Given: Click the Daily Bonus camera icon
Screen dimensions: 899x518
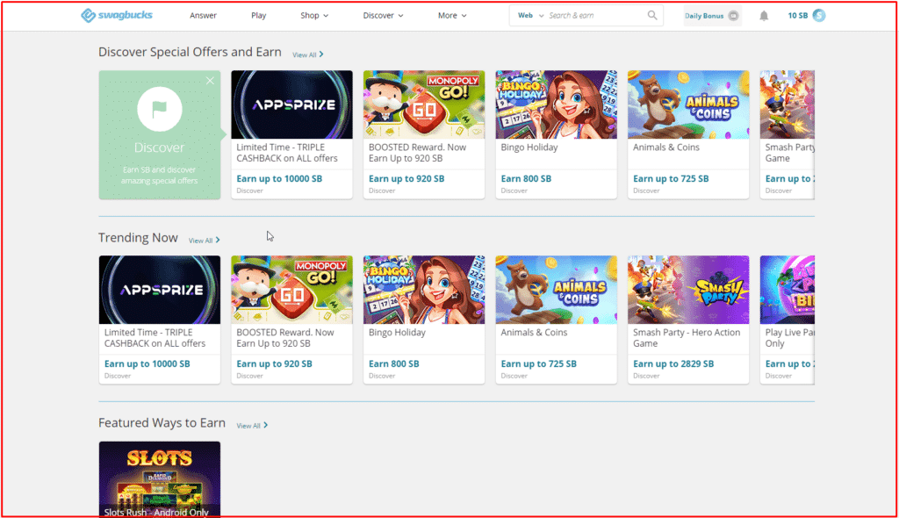Looking at the screenshot, I should click(734, 15).
